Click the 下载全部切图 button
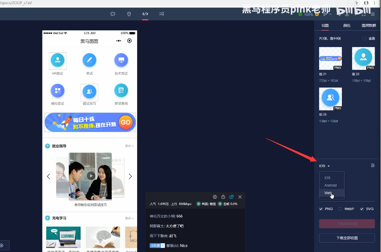This screenshot has width=381, height=252. click(x=347, y=238)
